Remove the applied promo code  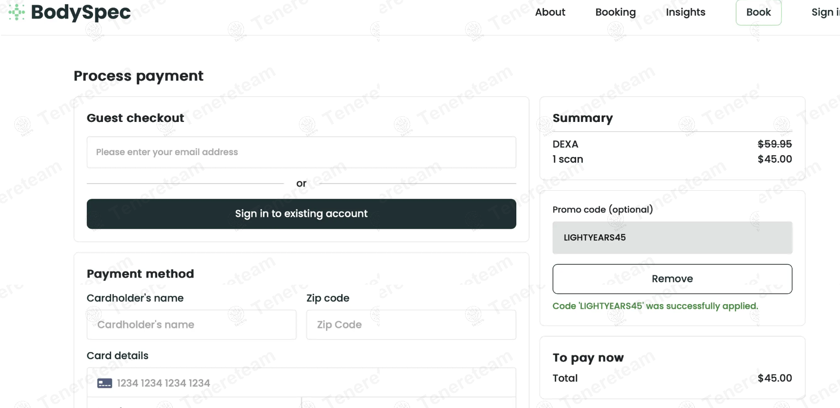pos(672,279)
